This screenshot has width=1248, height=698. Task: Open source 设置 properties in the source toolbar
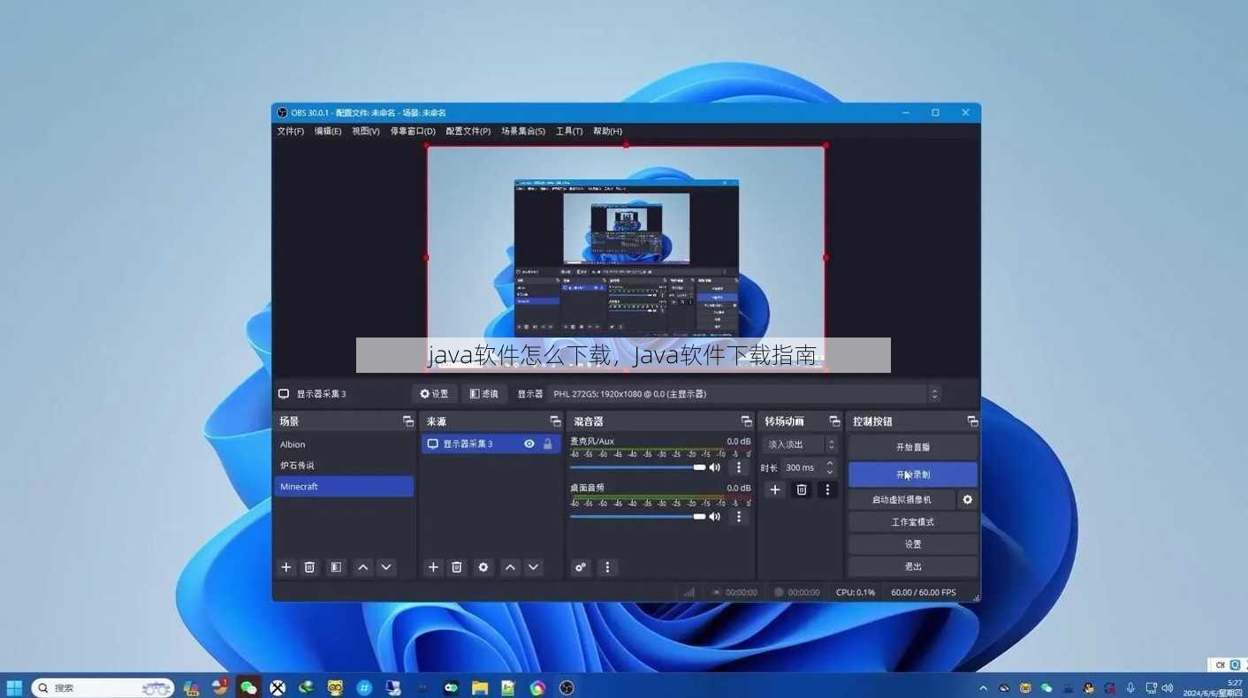point(434,394)
